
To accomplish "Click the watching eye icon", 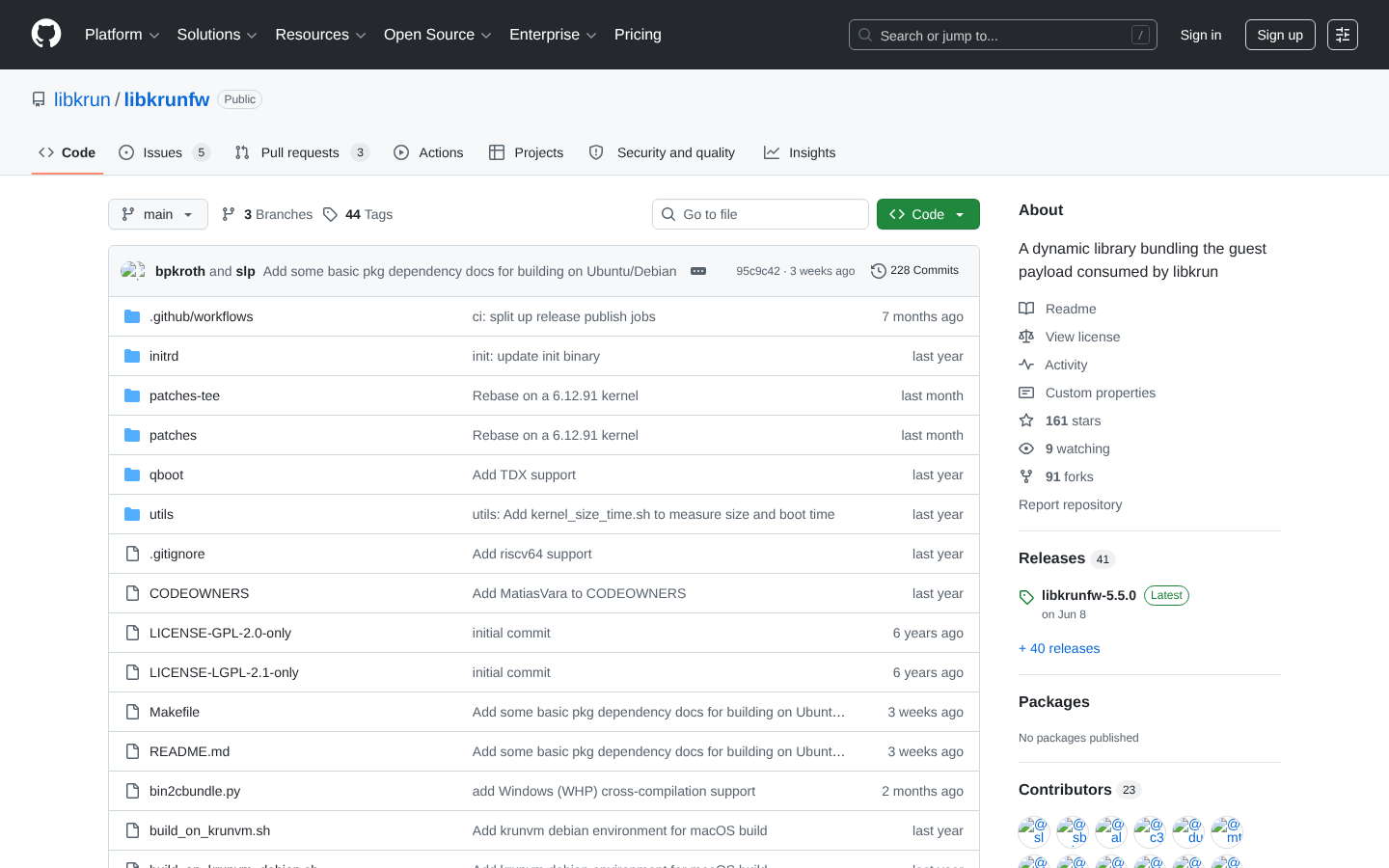I will coord(1026,448).
